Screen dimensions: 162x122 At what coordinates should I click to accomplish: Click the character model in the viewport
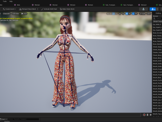(x=65, y=62)
